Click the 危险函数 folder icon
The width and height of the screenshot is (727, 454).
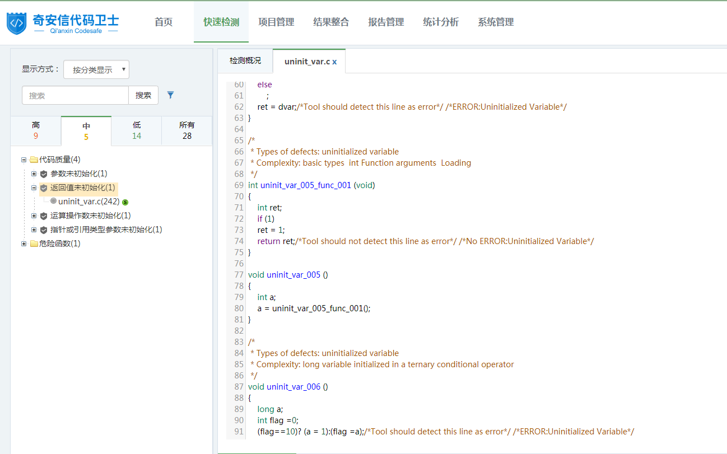click(x=34, y=244)
